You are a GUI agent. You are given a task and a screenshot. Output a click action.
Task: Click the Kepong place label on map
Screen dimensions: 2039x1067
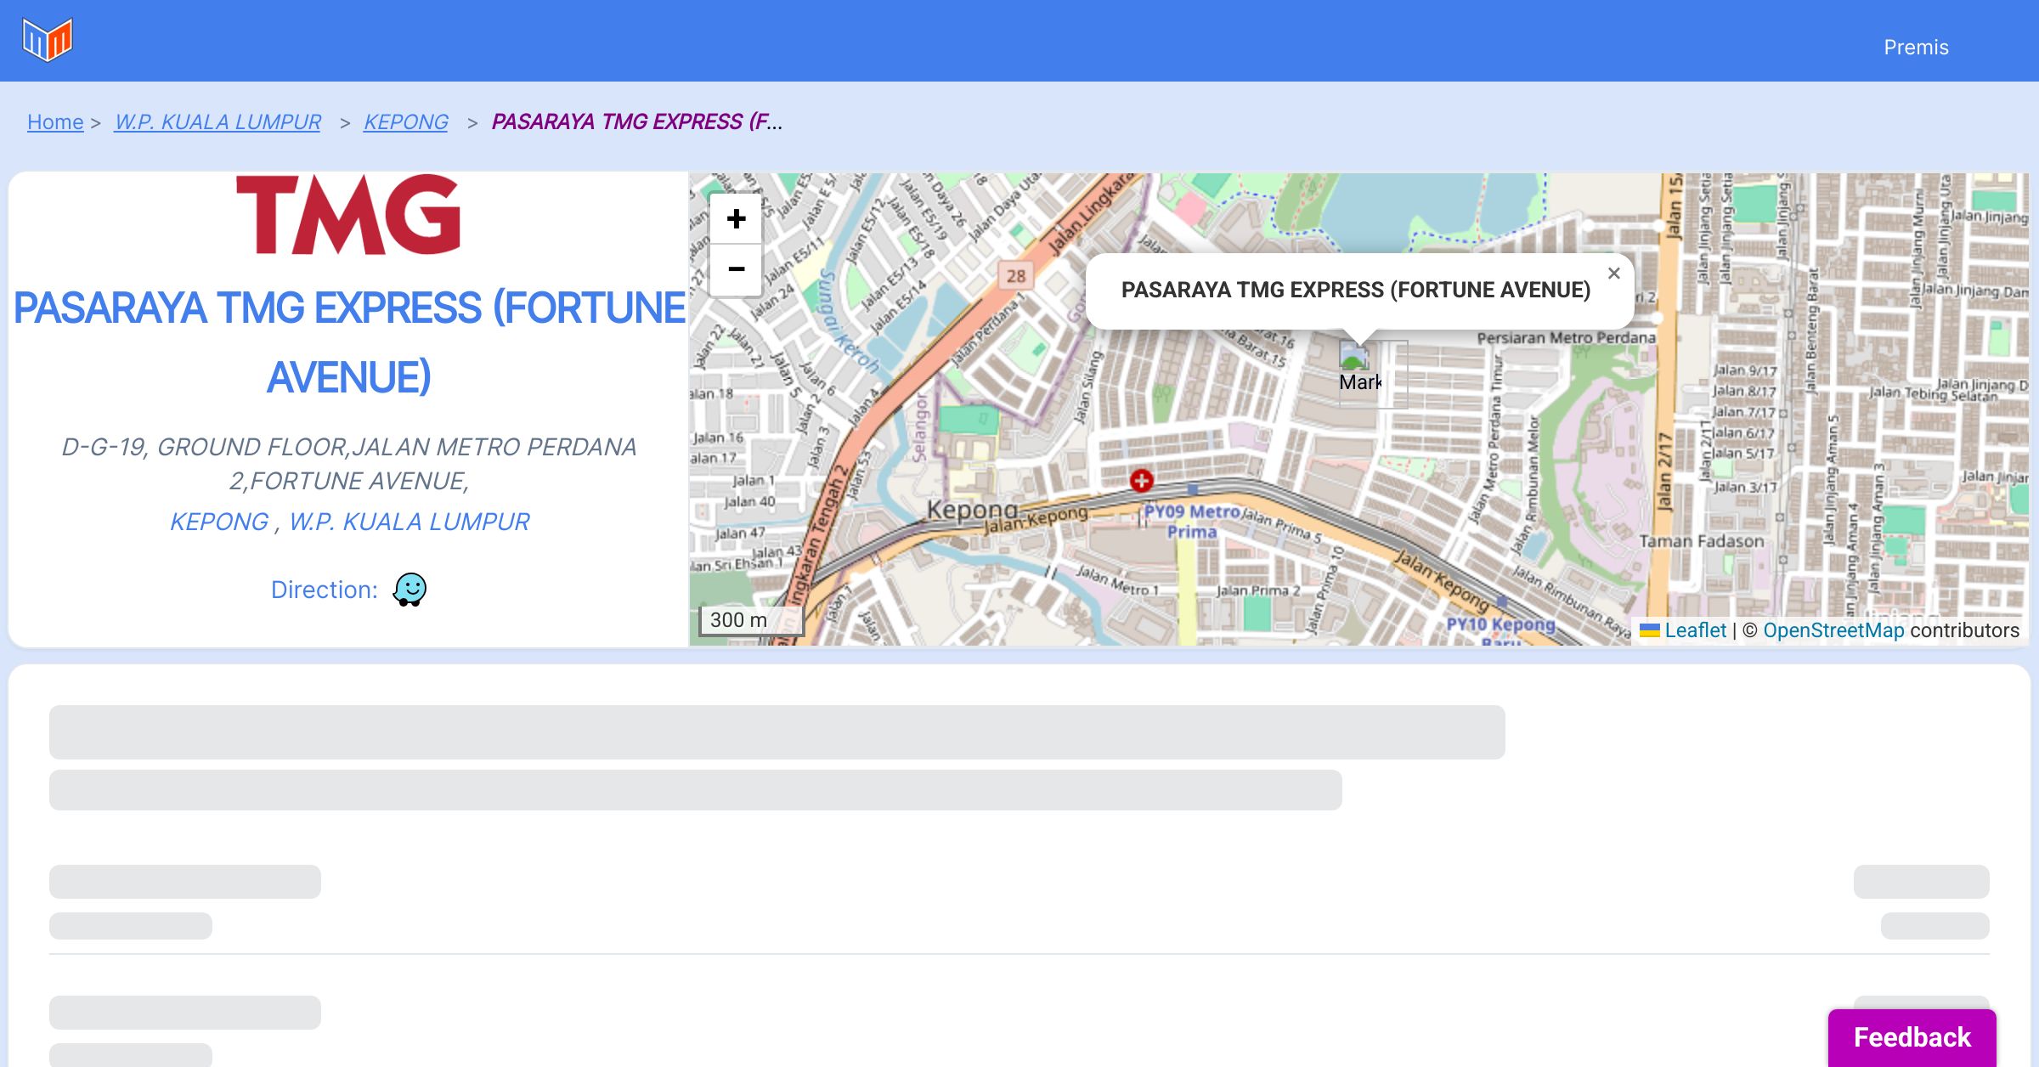point(972,510)
